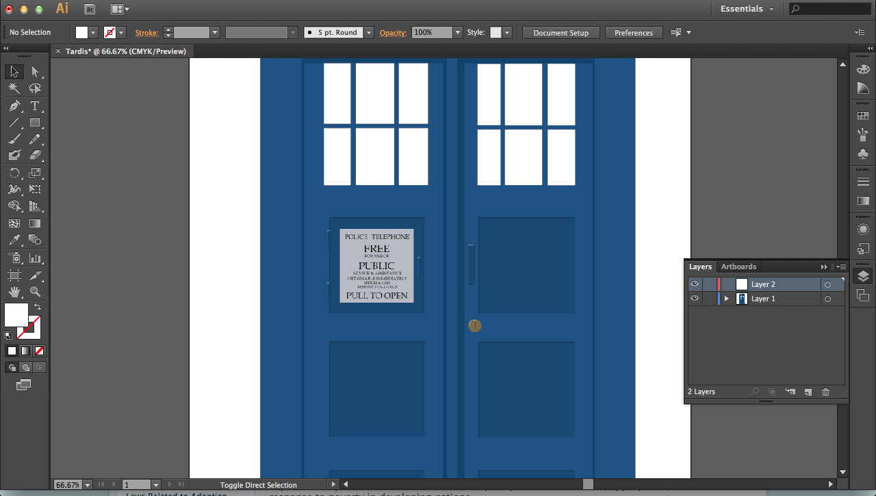Expand Layer 1 disclosure triangle
Screen dimensions: 876x496
727,299
